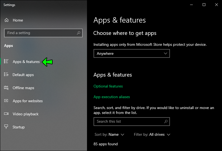This screenshot has width=222, height=151.
Task: Focus the Search this list field
Action: pyautogui.click(x=128, y=122)
